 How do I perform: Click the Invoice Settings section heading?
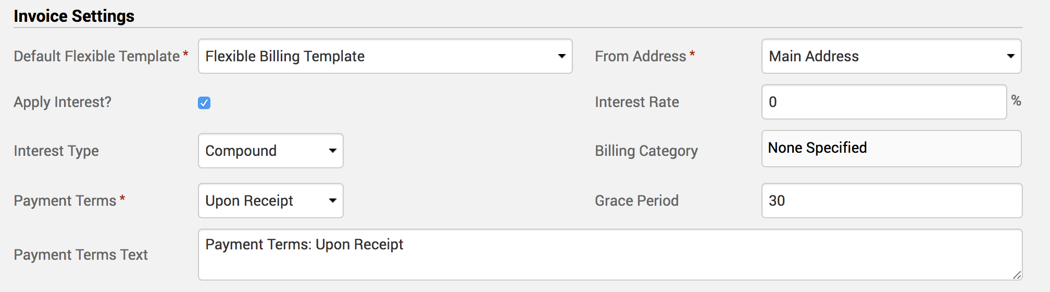pyautogui.click(x=74, y=16)
